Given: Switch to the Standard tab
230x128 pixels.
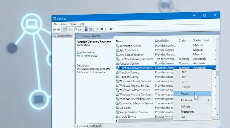Looking at the screenshot, I should click(x=96, y=126).
